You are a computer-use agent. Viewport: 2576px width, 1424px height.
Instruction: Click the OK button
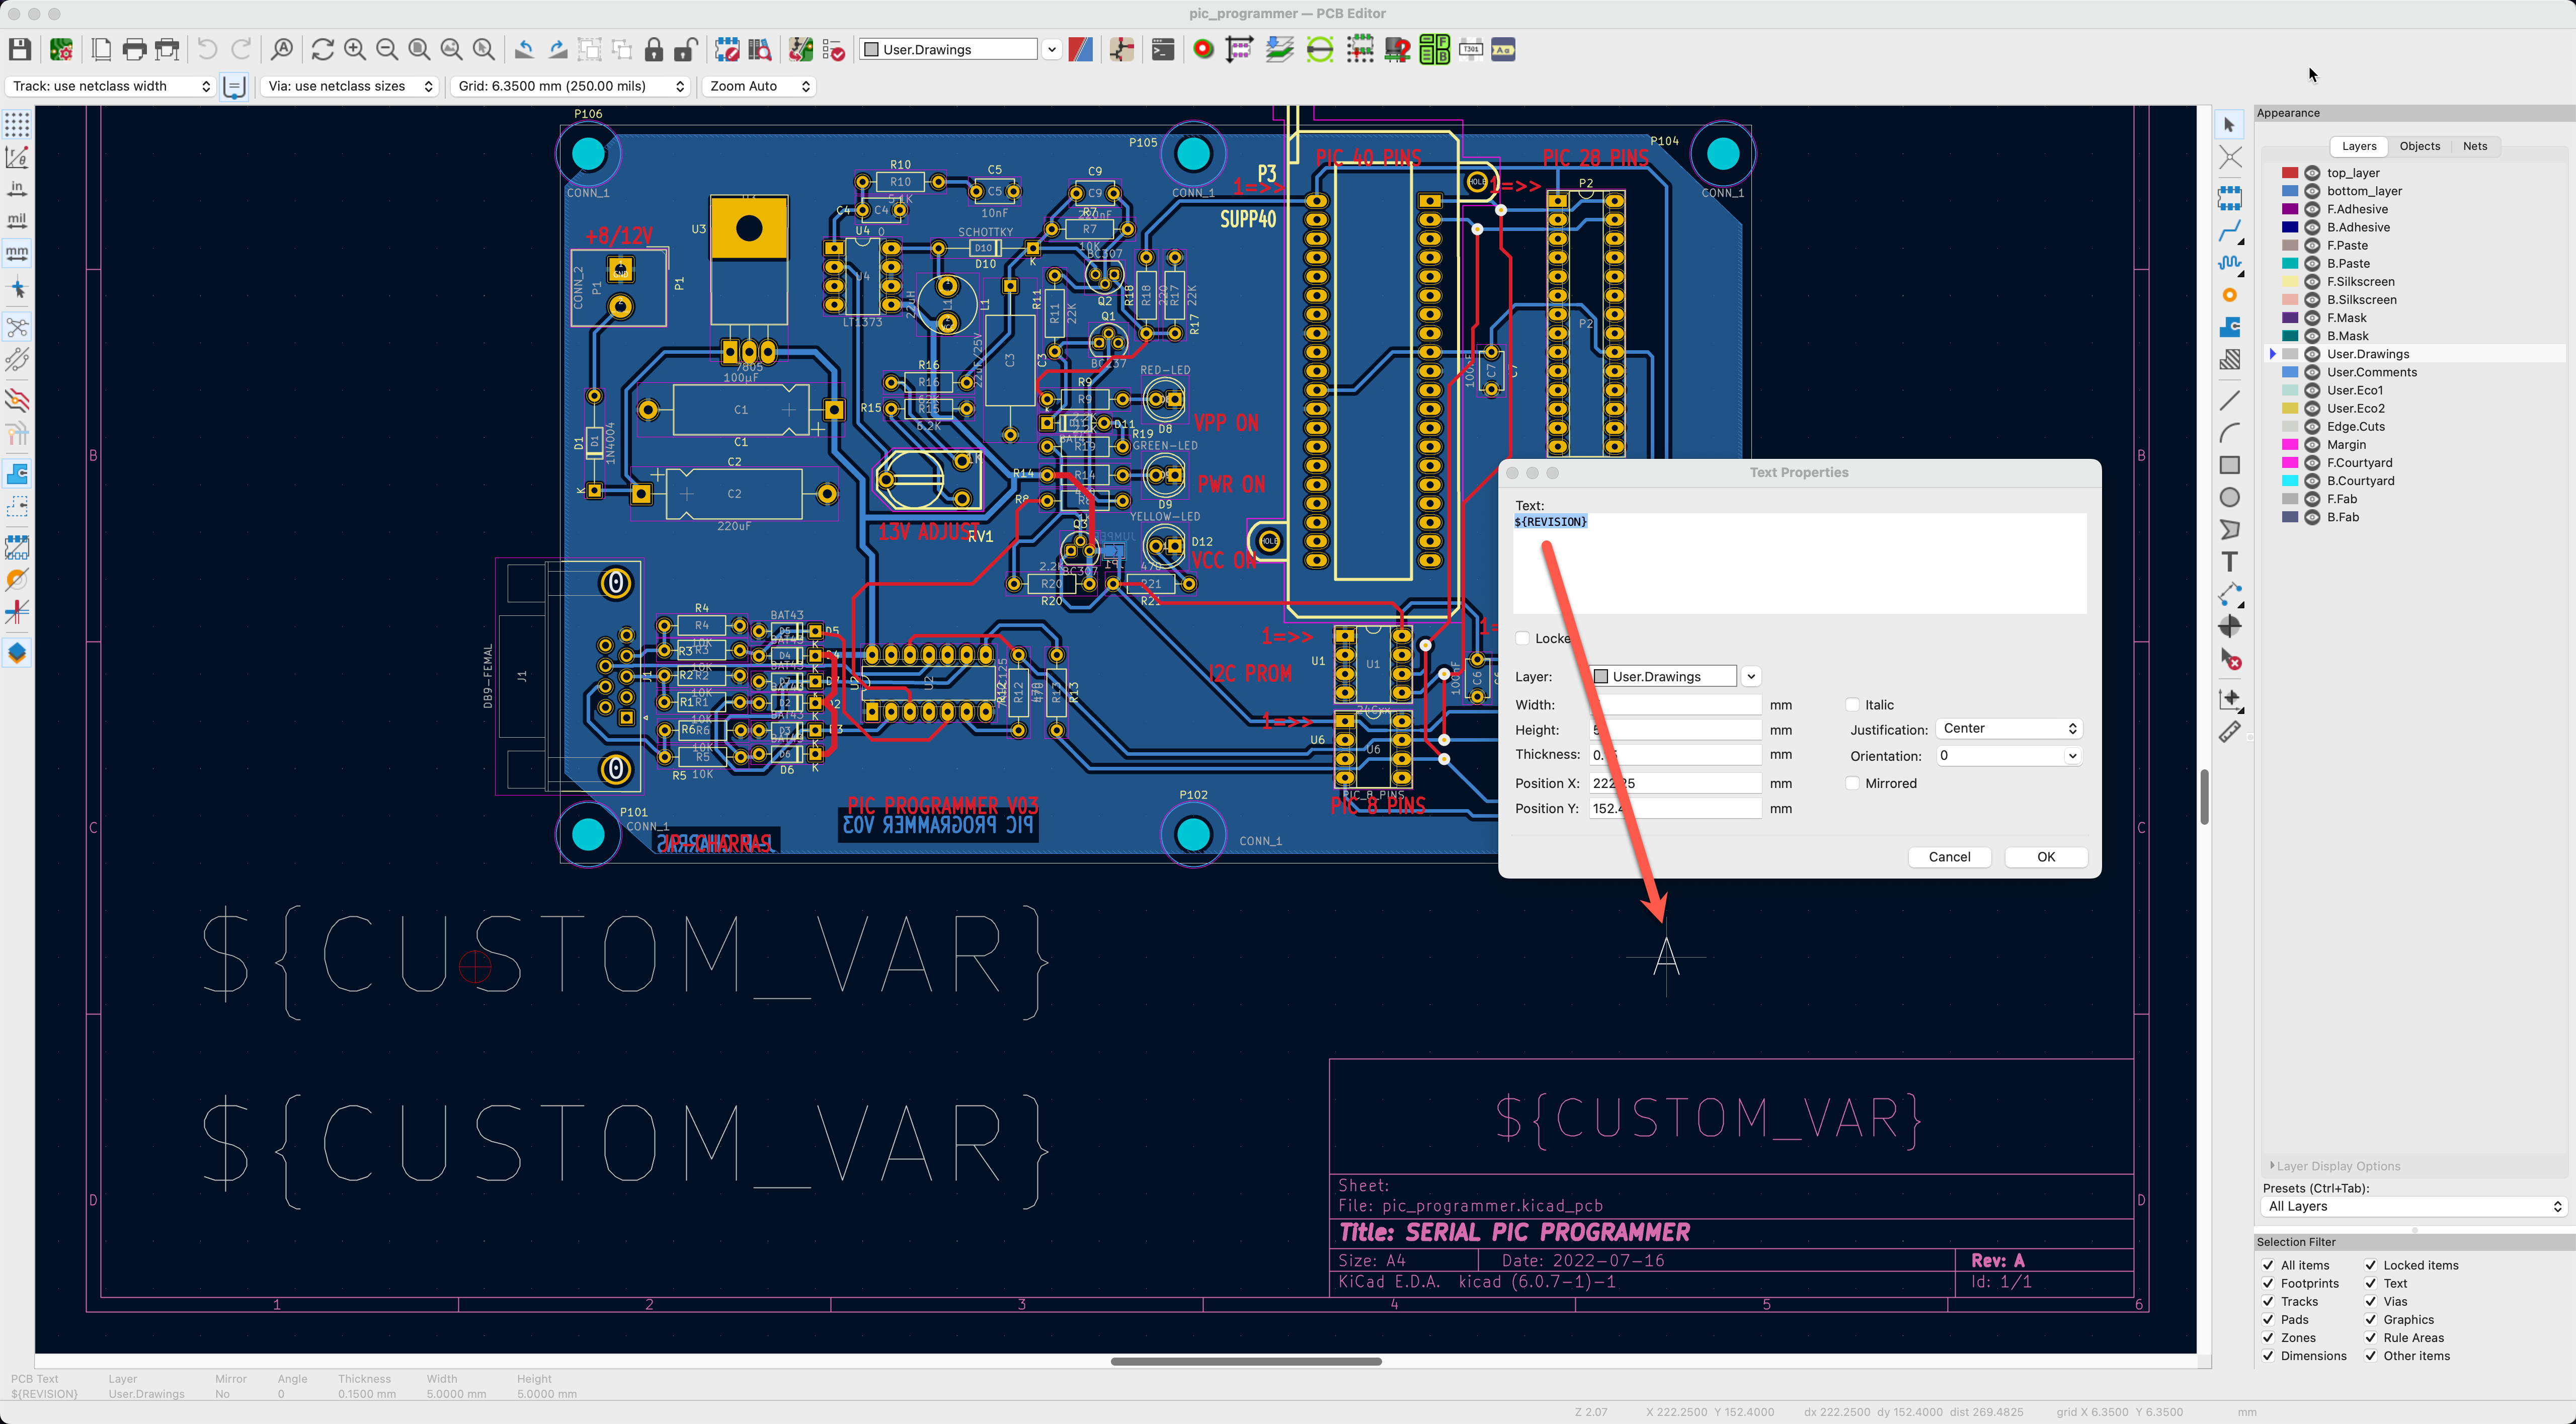tap(2045, 857)
